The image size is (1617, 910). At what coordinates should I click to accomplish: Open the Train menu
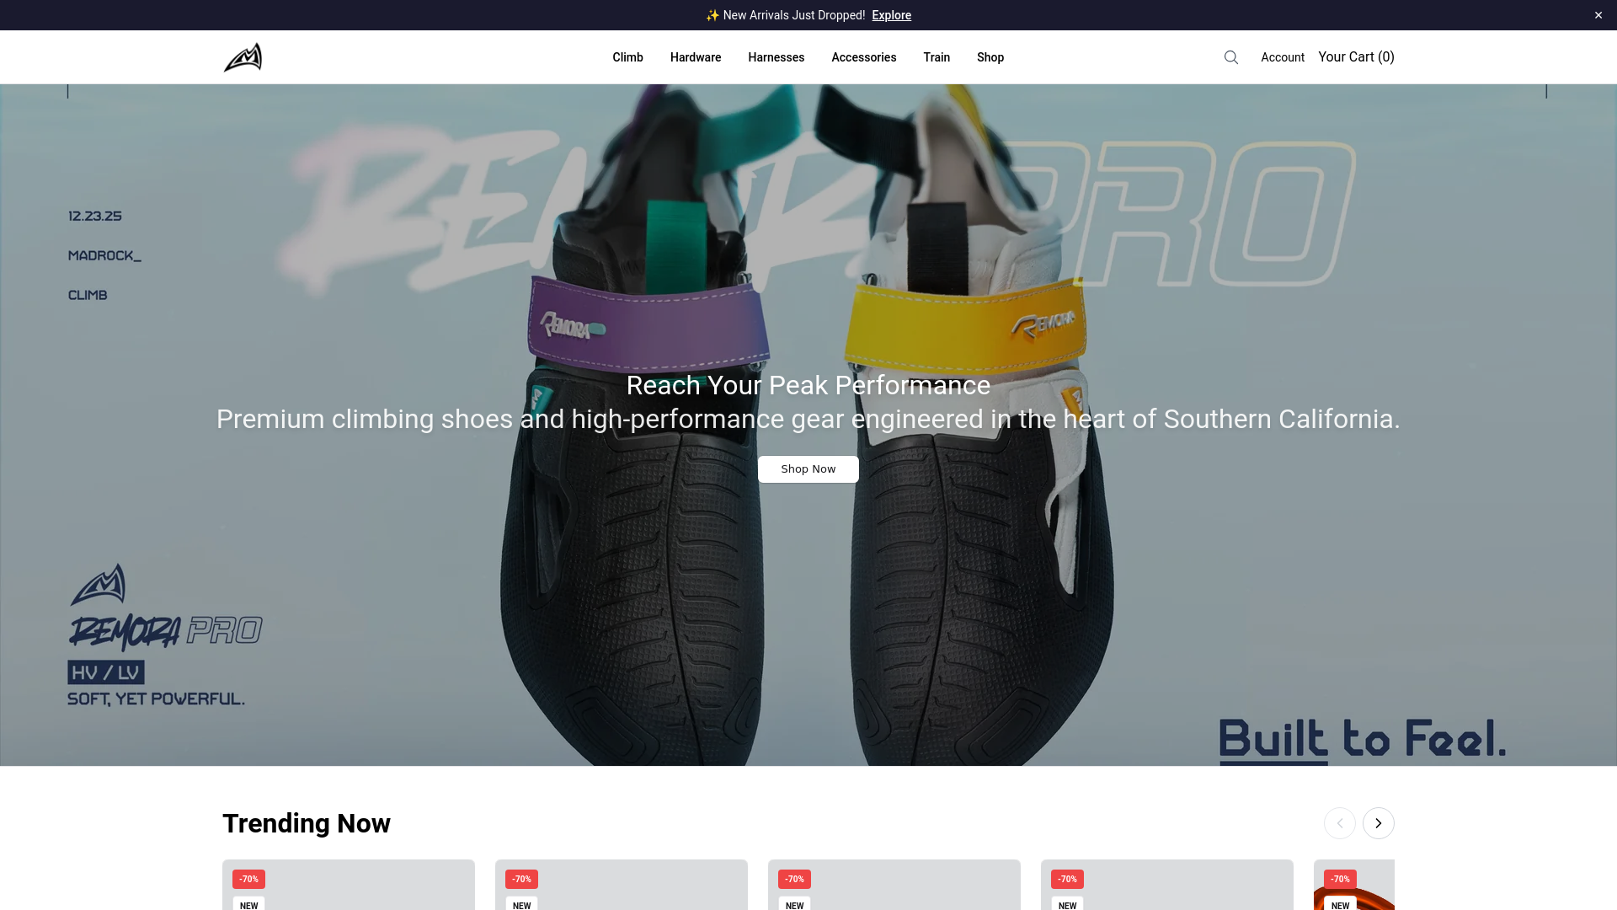point(937,57)
